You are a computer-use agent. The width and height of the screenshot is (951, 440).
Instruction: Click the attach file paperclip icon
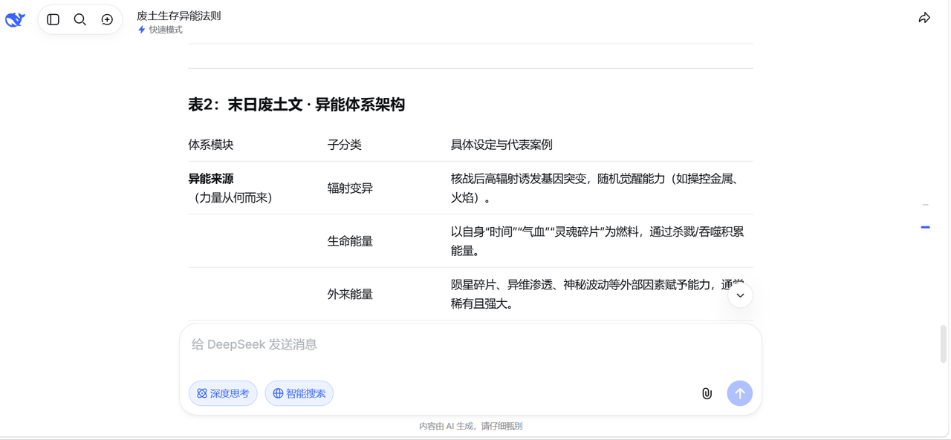tap(707, 393)
